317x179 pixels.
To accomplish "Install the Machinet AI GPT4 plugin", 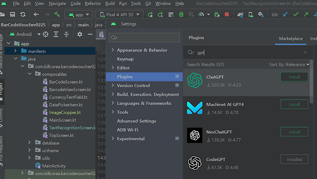I will pyautogui.click(x=294, y=105).
